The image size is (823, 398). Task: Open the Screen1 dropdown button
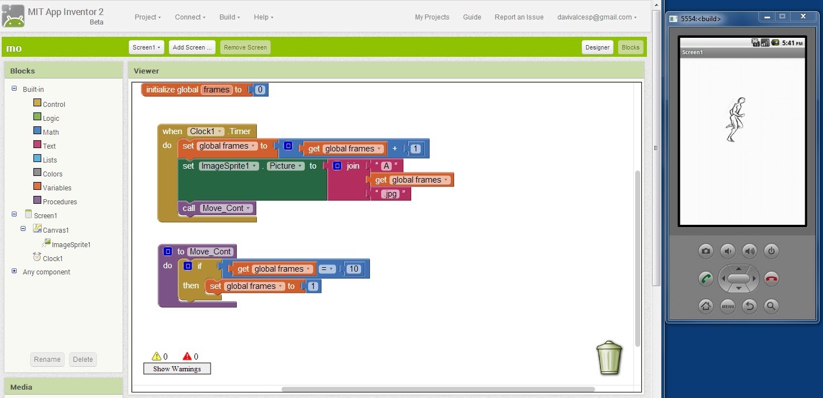point(147,47)
